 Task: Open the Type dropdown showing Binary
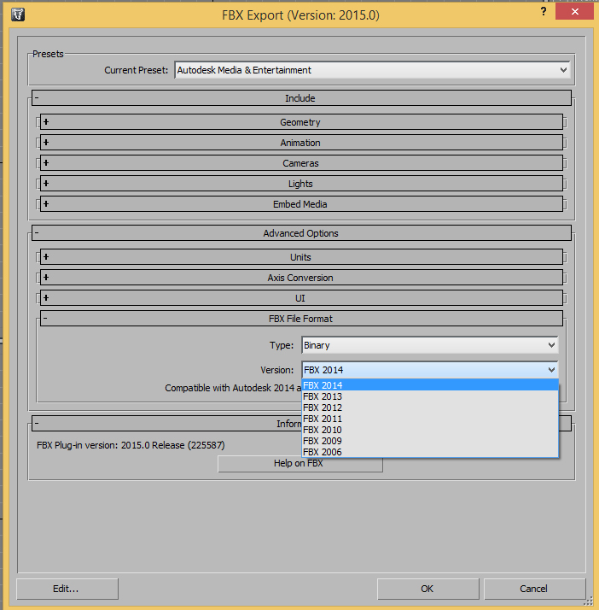[x=430, y=345]
